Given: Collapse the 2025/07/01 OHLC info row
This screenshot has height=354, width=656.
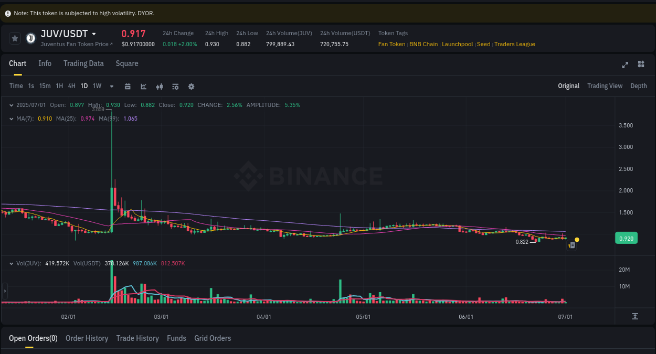Looking at the screenshot, I should (x=10, y=105).
